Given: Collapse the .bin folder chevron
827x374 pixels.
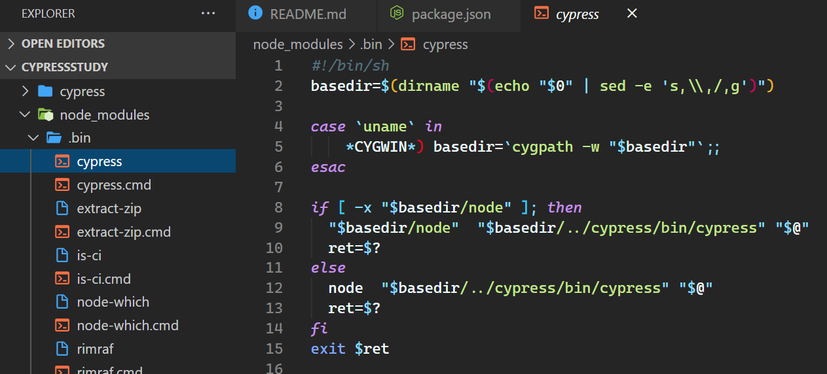Looking at the screenshot, I should tap(33, 138).
